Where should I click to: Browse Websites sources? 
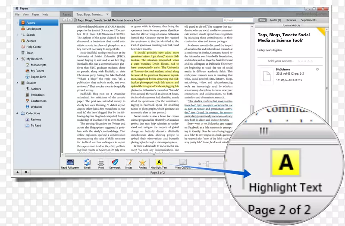pos(36,107)
